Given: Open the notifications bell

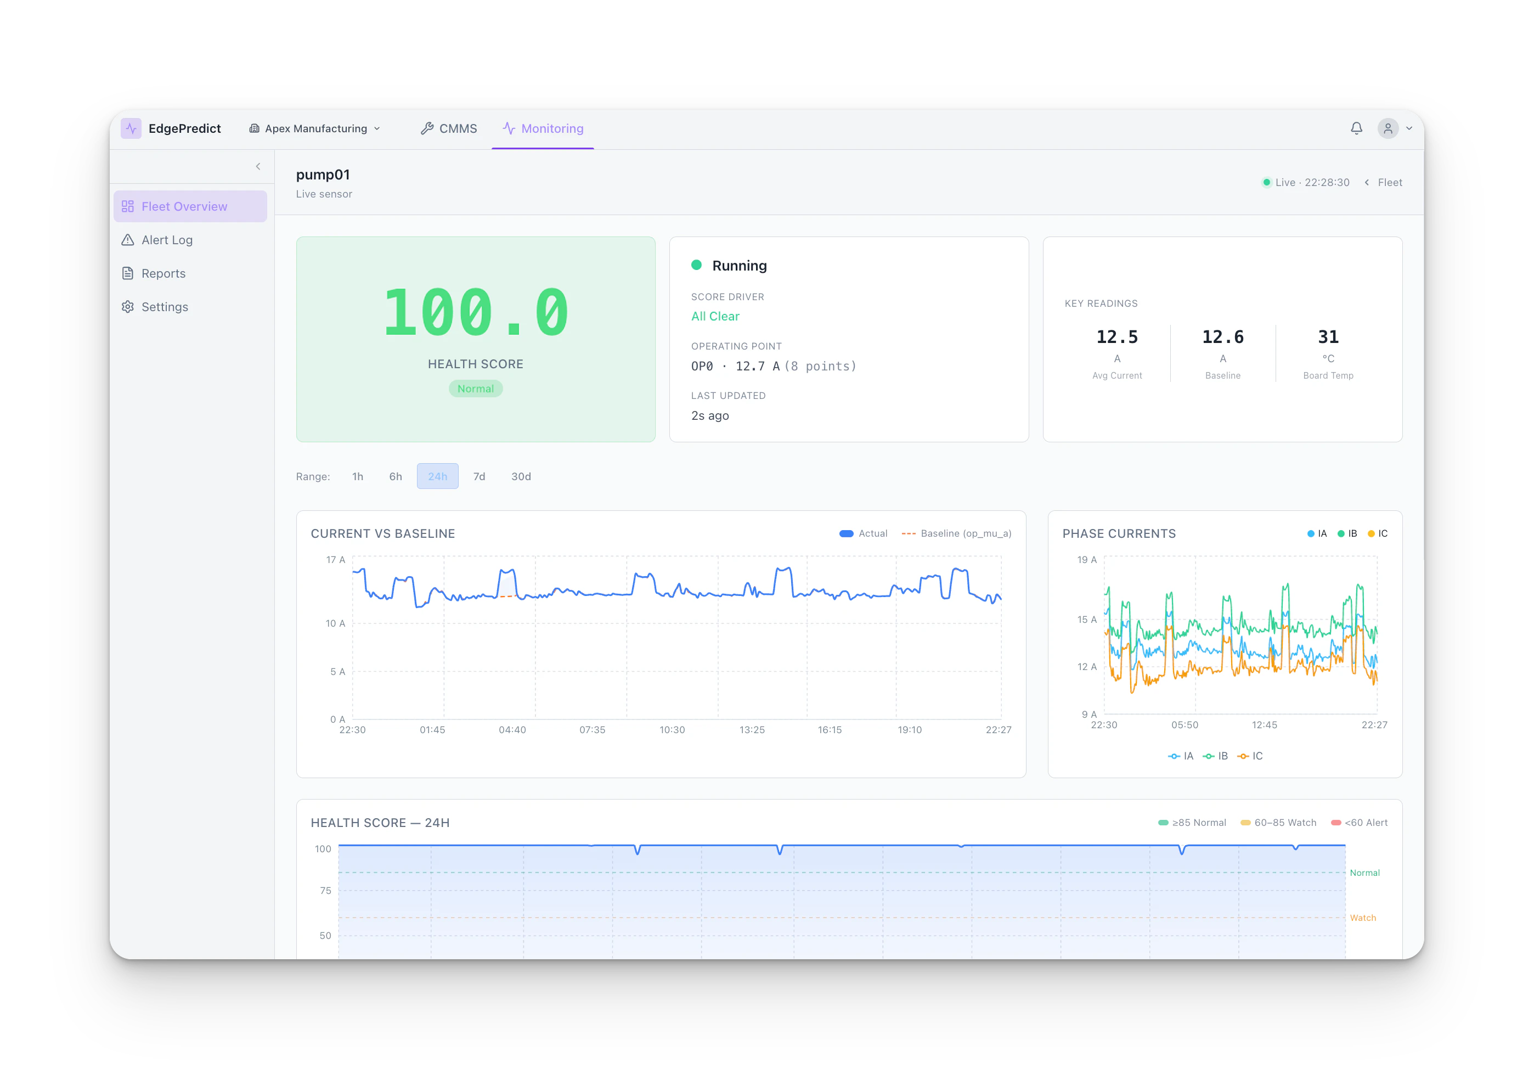Looking at the screenshot, I should tap(1356, 128).
